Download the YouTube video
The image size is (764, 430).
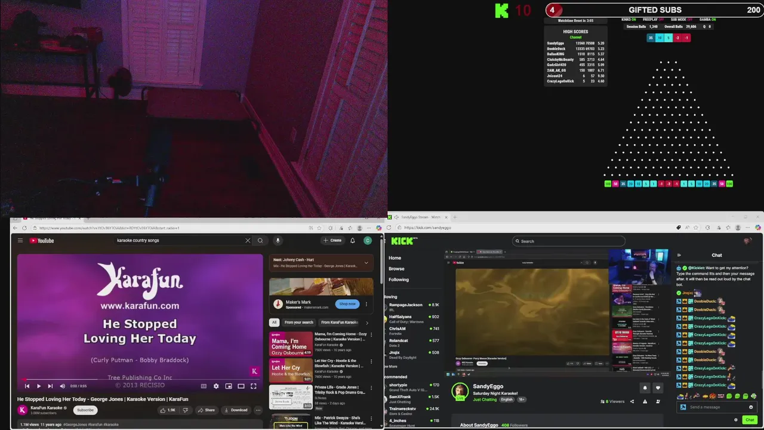click(x=236, y=410)
